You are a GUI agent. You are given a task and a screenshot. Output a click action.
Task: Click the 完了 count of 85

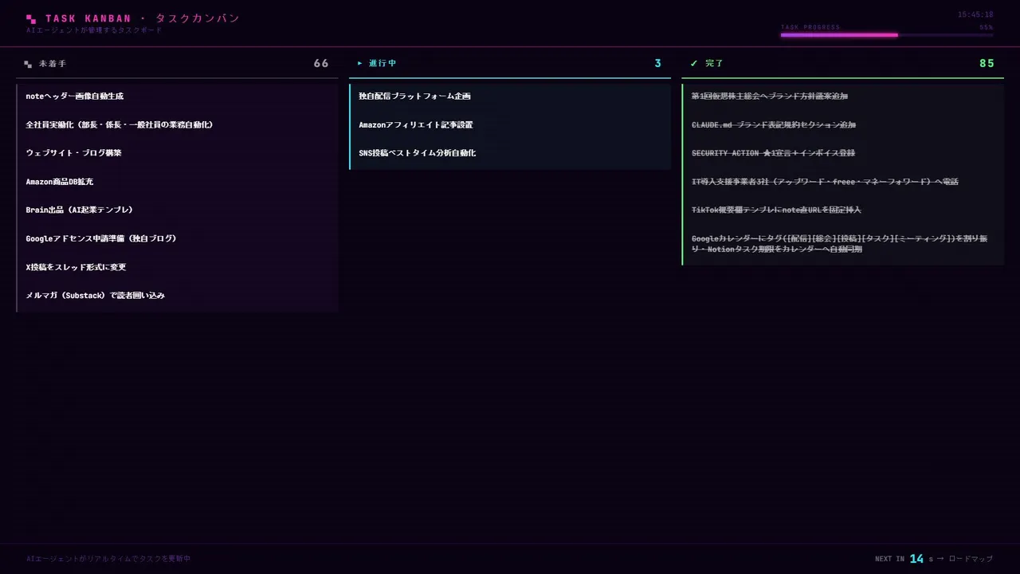click(x=987, y=64)
